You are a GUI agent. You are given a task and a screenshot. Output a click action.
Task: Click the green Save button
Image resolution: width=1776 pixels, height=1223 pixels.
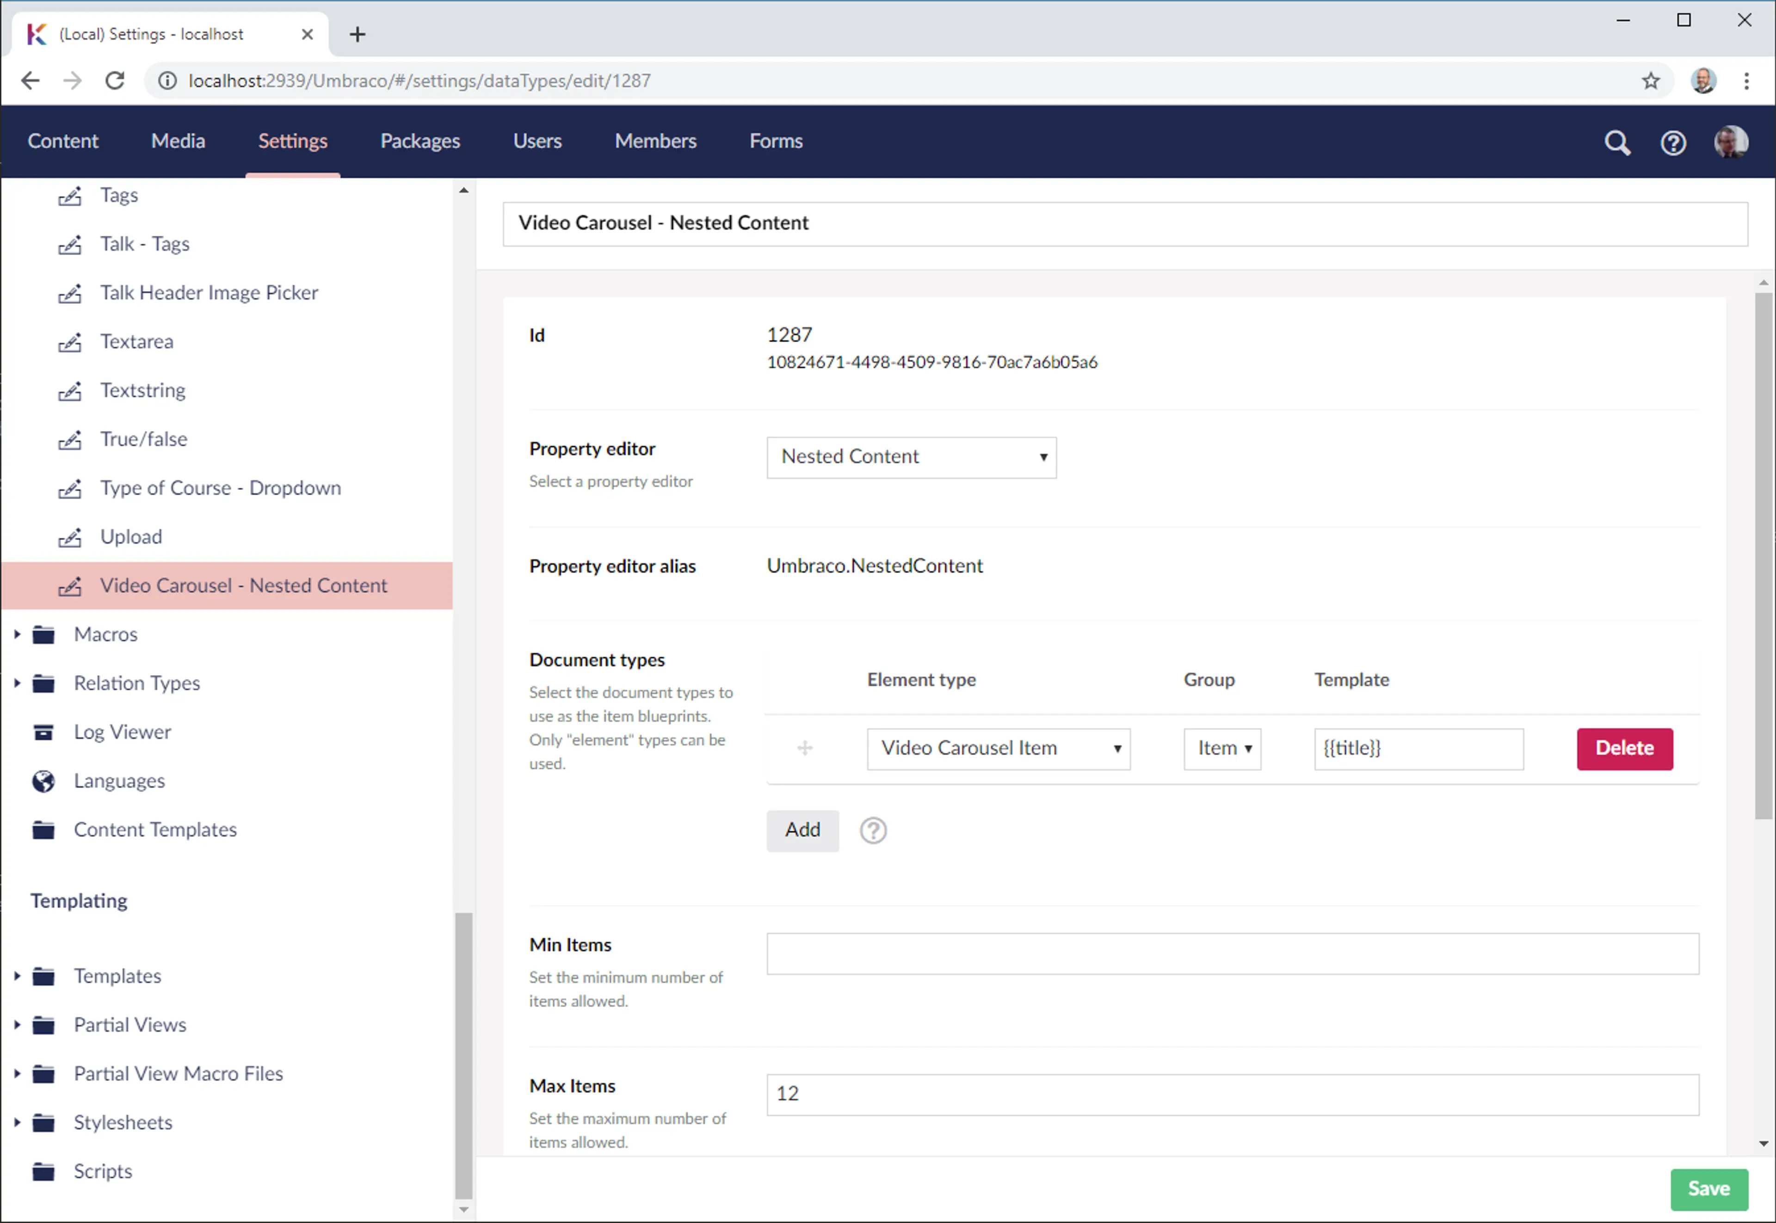[1708, 1188]
